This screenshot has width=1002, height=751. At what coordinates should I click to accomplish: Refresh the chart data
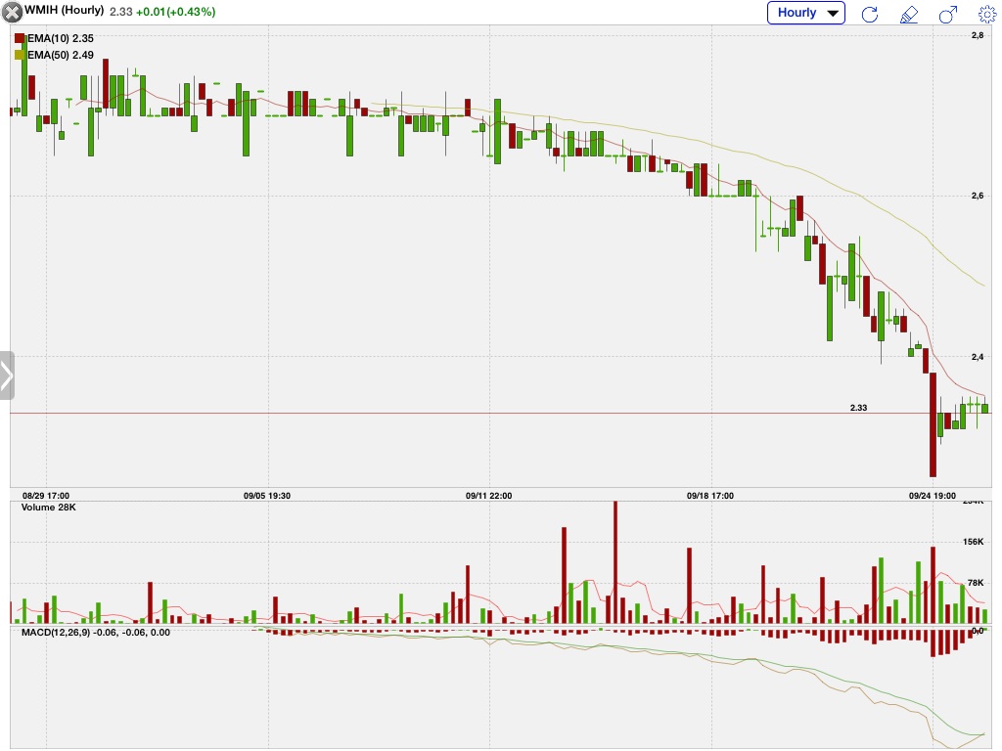click(x=870, y=14)
